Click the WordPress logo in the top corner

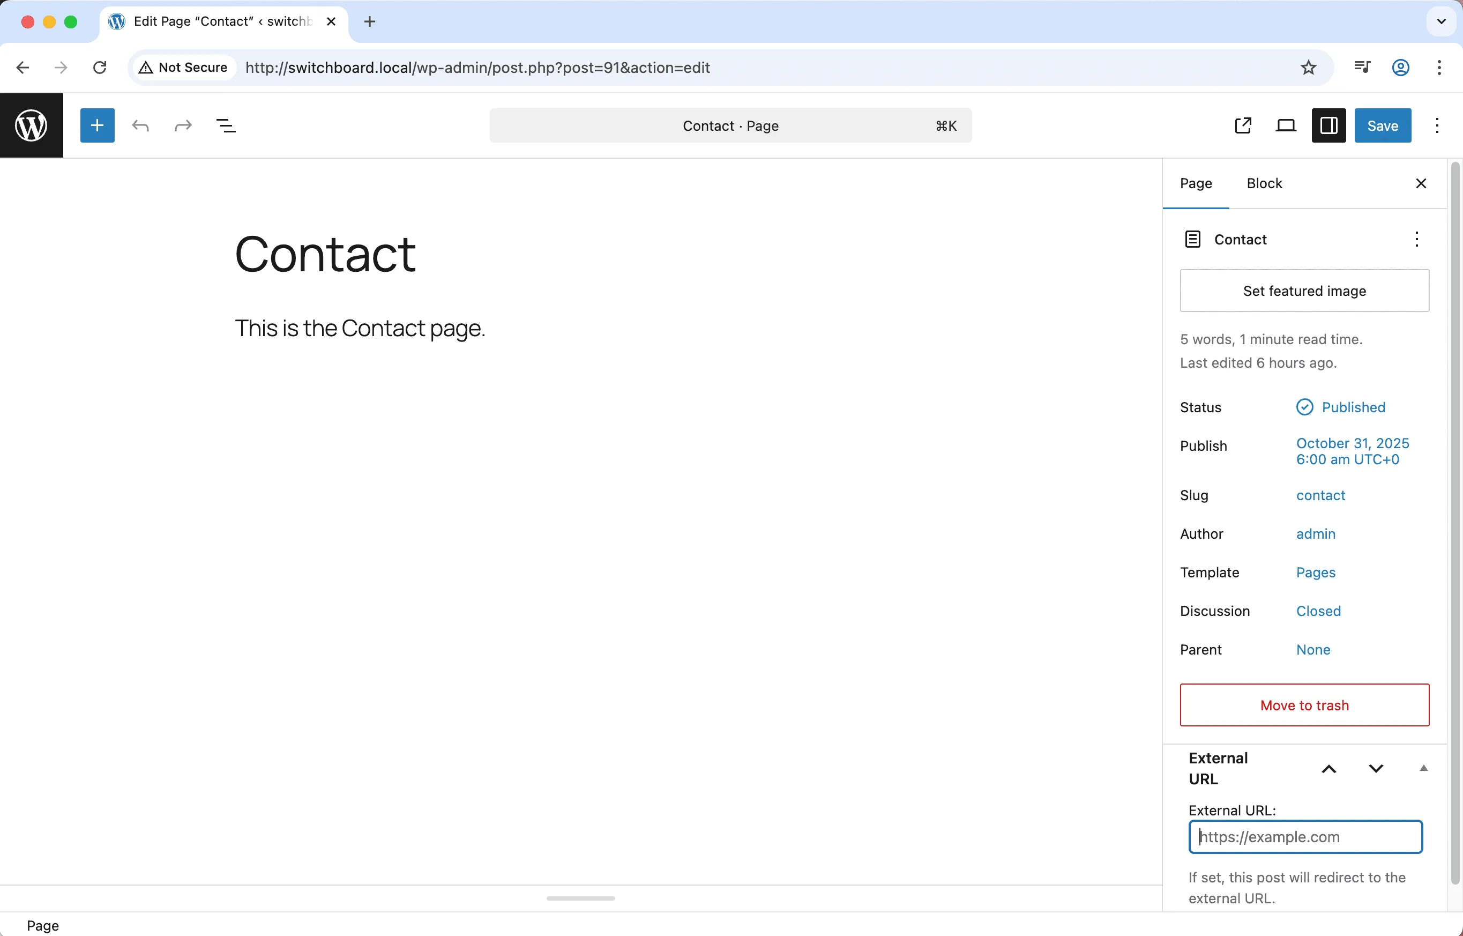point(31,125)
